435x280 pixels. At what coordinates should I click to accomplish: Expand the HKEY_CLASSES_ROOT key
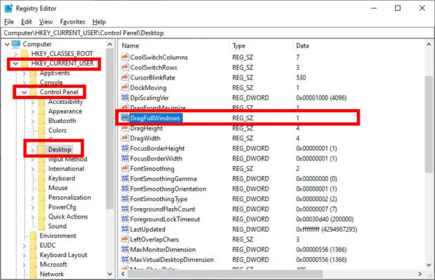pos(16,54)
